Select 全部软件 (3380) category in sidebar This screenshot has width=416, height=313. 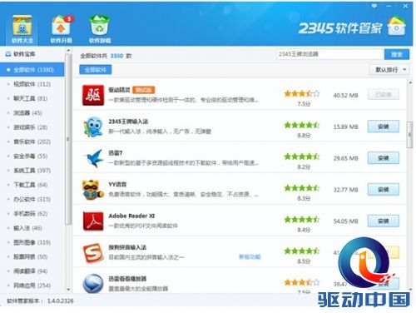[x=32, y=70]
